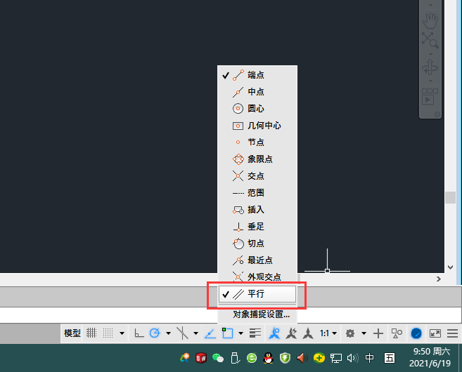Select Zoom Extents tool in navigation bar

click(430, 40)
